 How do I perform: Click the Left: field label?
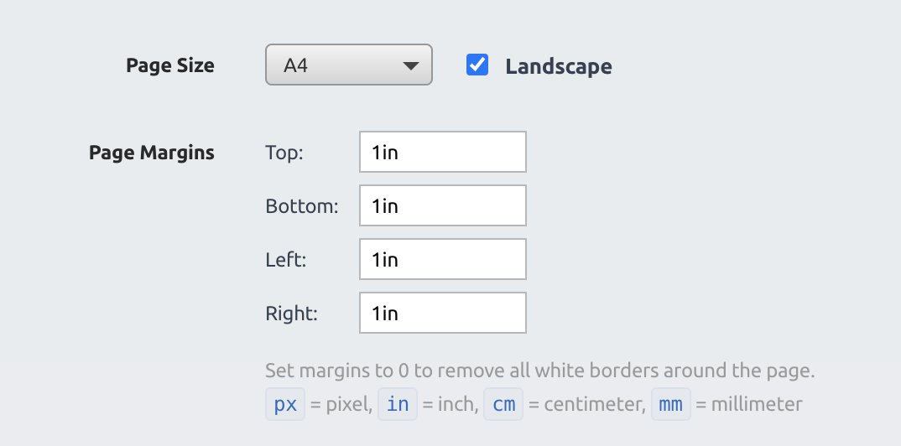point(285,260)
